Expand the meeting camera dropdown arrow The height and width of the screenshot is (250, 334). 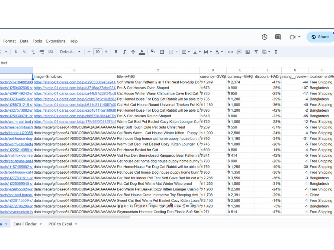[x=299, y=37]
